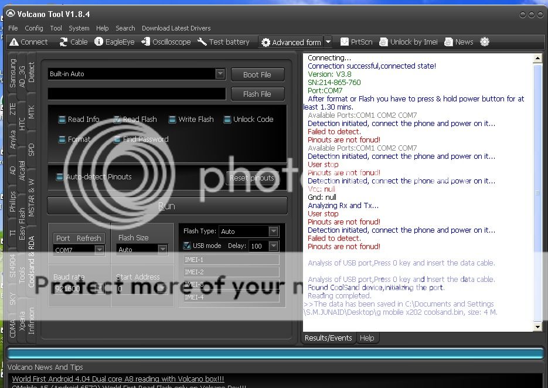Enable the Write Flash checkbox

point(172,120)
